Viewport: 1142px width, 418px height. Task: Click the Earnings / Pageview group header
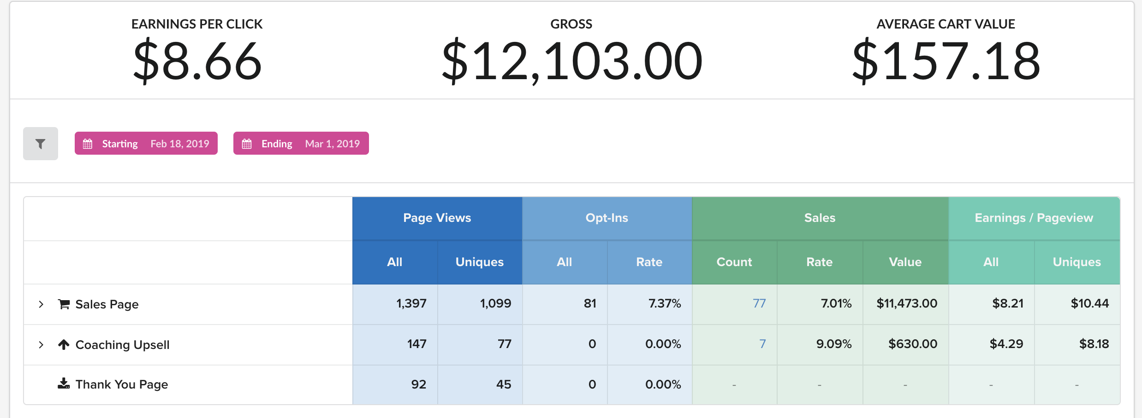(x=1034, y=218)
